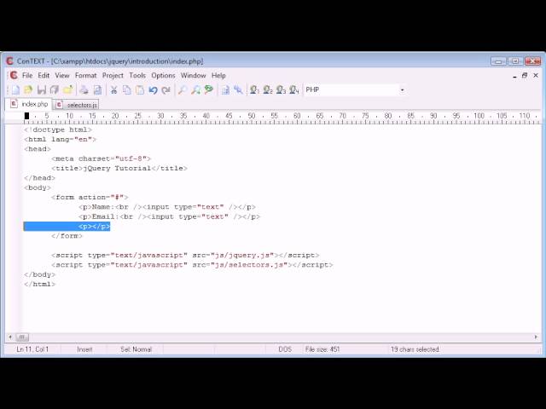Click the Save All files icon

point(55,90)
